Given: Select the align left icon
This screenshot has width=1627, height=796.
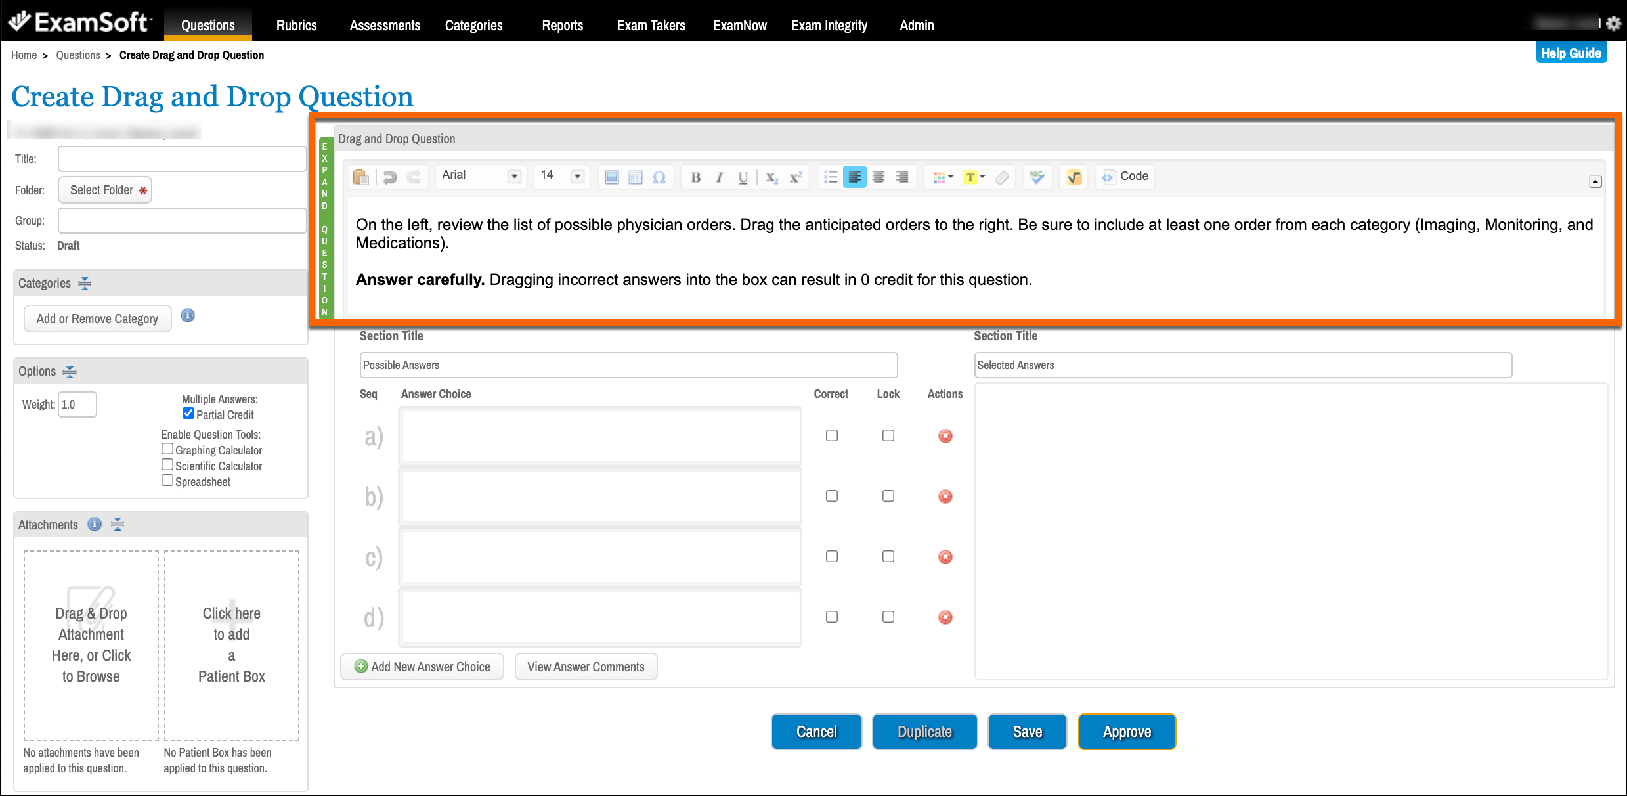Looking at the screenshot, I should pos(855,177).
